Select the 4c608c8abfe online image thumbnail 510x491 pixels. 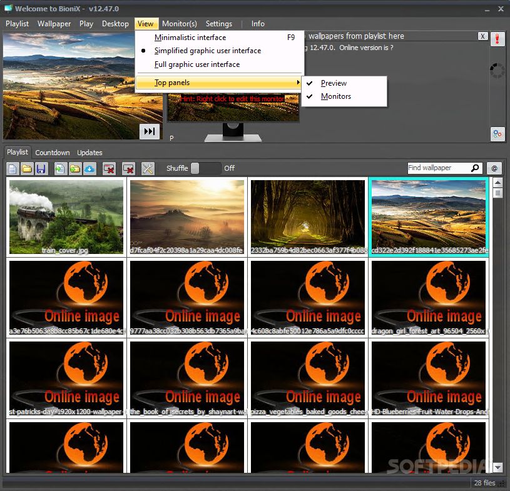click(308, 298)
